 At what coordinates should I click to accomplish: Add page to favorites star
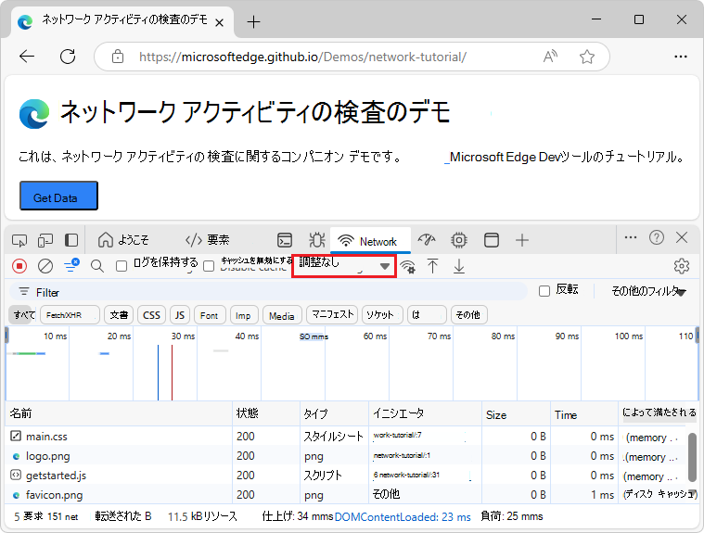click(x=587, y=57)
